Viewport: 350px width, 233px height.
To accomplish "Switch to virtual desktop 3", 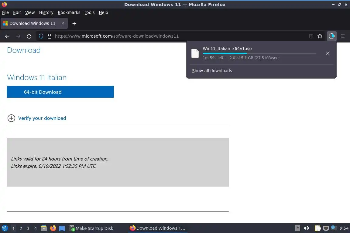I will [x=28, y=228].
